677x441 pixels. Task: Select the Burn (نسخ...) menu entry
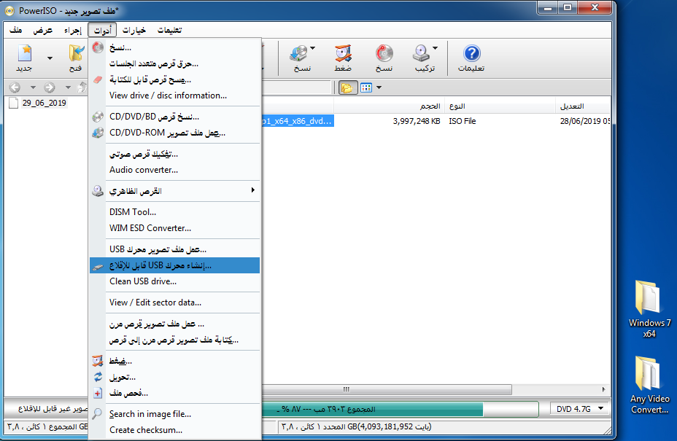174,47
